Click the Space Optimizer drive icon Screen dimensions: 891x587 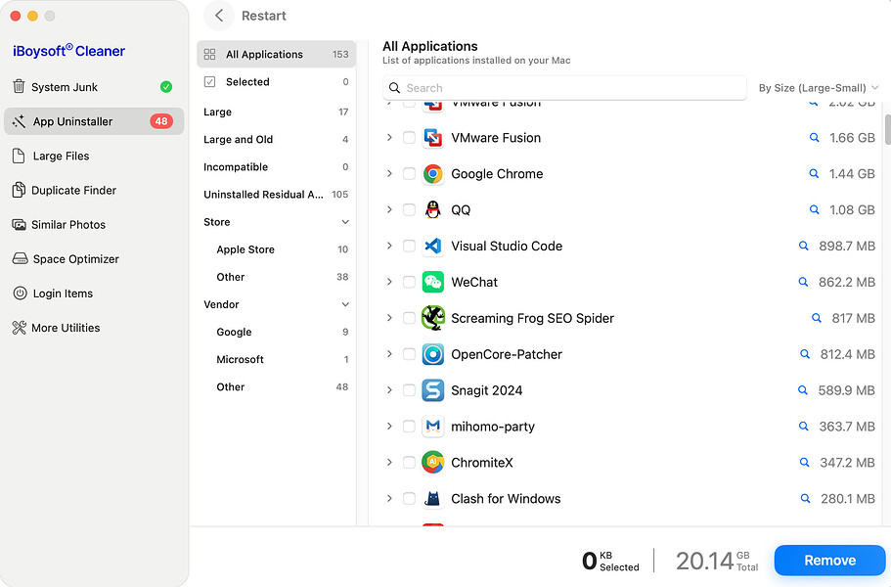[x=20, y=258]
